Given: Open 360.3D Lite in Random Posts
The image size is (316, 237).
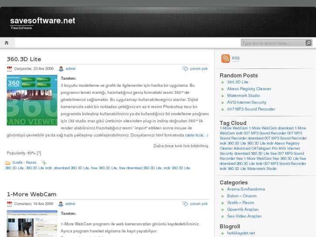Looking at the screenshot, I should coord(238,82).
